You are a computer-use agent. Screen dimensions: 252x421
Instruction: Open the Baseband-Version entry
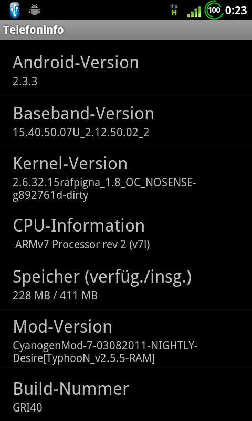point(126,121)
